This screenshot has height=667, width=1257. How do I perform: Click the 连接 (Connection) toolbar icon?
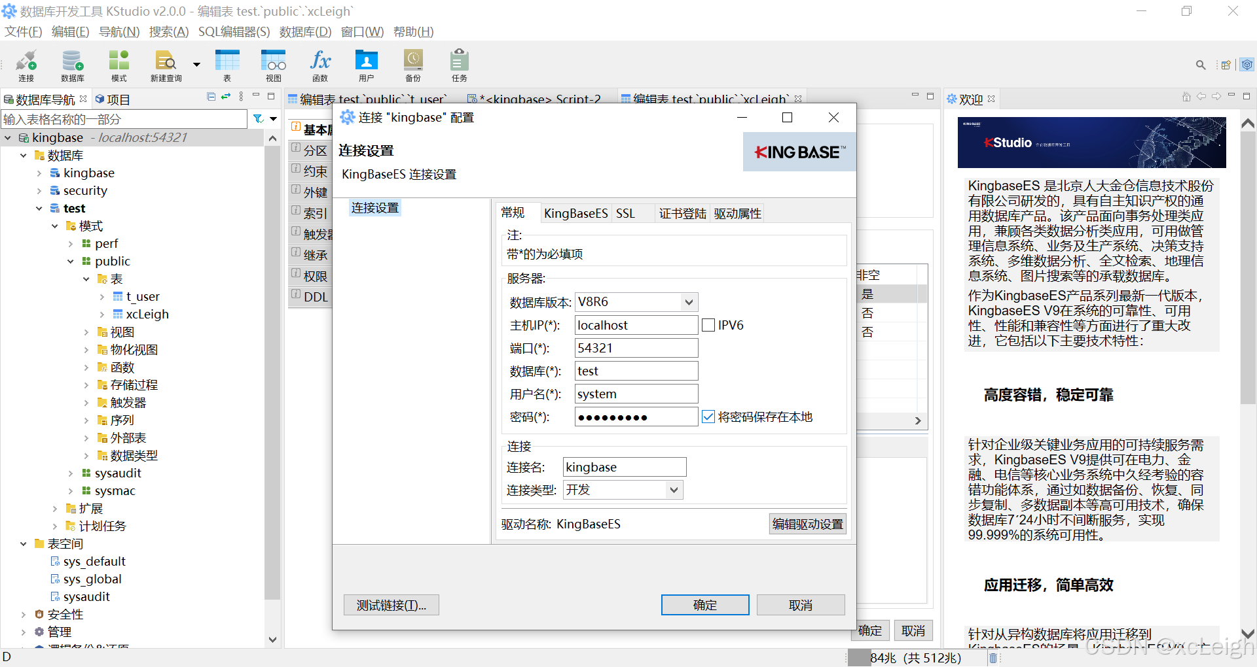click(x=26, y=64)
